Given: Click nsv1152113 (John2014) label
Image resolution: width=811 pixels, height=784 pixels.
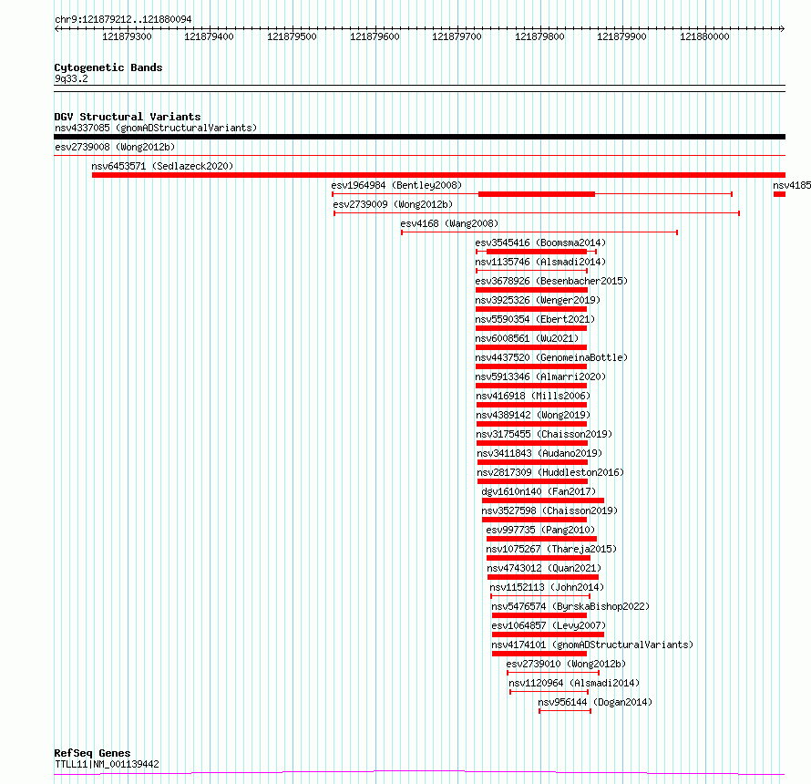Looking at the screenshot, I should [x=547, y=587].
